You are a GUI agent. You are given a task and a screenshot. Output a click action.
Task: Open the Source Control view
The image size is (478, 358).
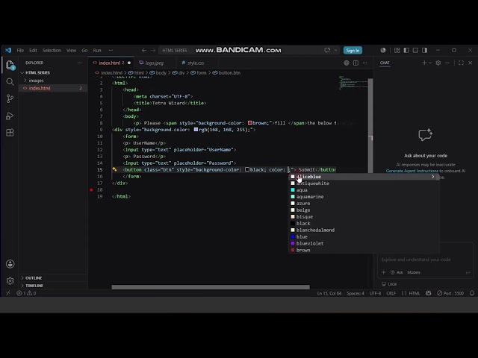pos(10,98)
